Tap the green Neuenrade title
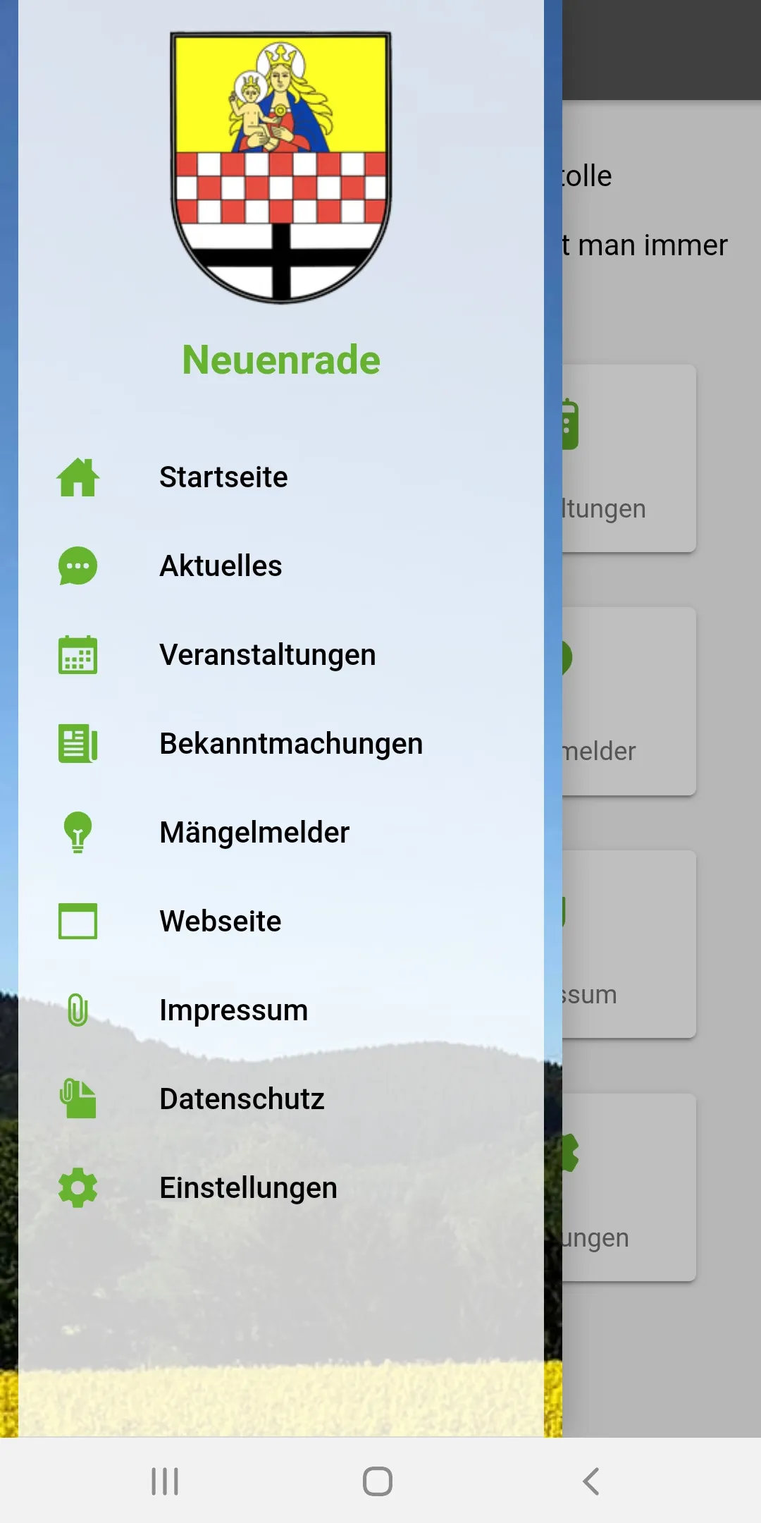This screenshot has height=1523, width=761. point(281,360)
